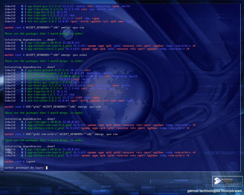The image size is (244, 195).
Task: Click the sys-apps/baselayout ebuild line
Action: point(58,73)
